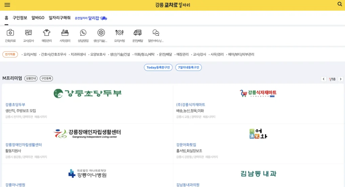
Task: Open popular job link 운전/배달
Action: (165, 54)
